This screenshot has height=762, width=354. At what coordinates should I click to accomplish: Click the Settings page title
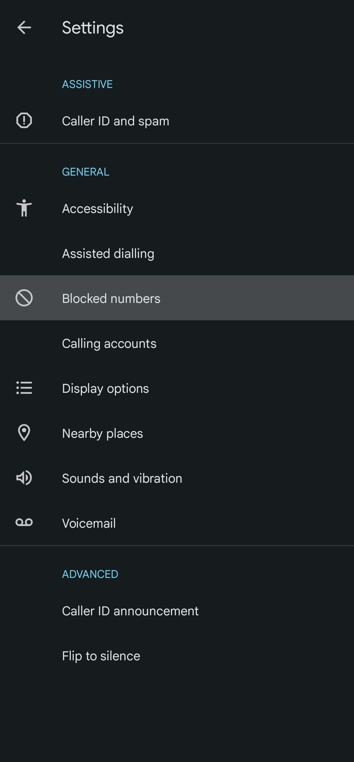(93, 28)
